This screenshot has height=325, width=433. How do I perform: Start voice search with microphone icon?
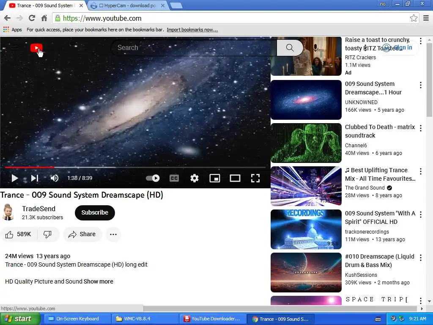tap(315, 48)
